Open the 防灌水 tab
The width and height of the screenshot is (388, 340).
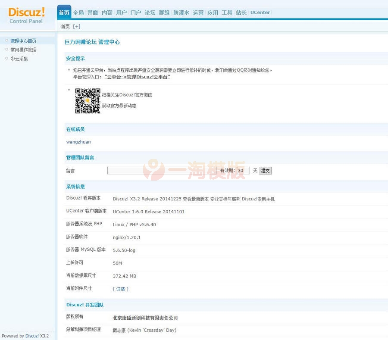coord(181,12)
